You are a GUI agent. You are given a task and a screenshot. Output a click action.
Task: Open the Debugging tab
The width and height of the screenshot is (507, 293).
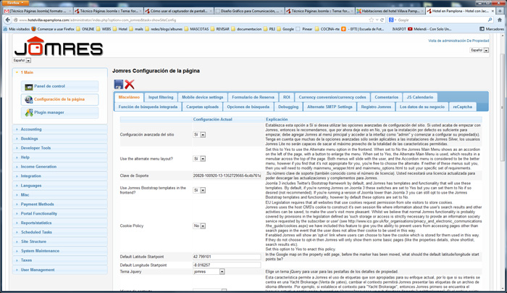click(x=288, y=107)
